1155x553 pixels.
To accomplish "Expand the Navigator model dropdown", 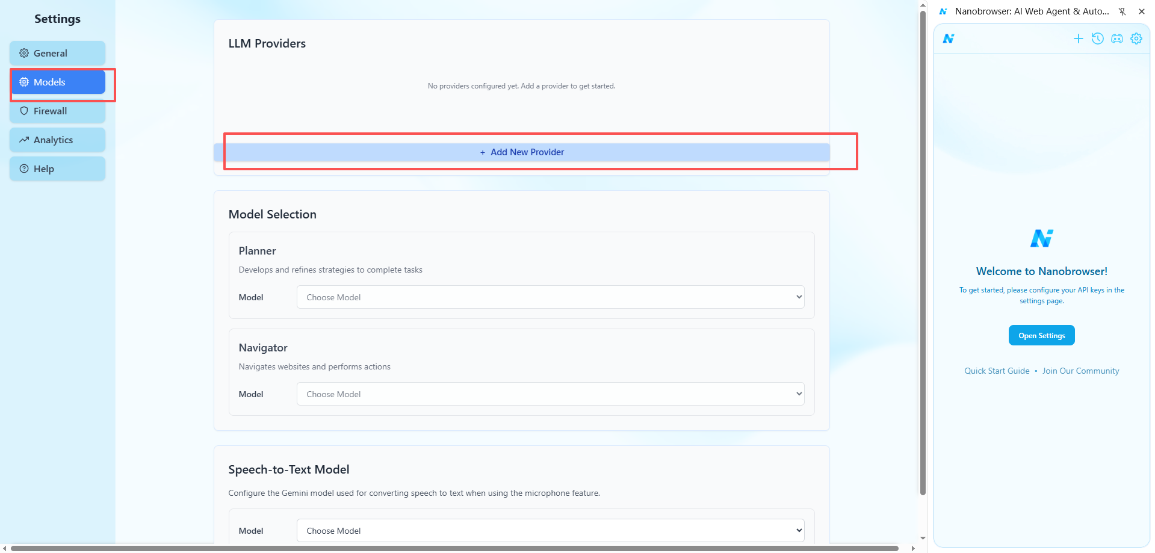I will click(x=550, y=394).
